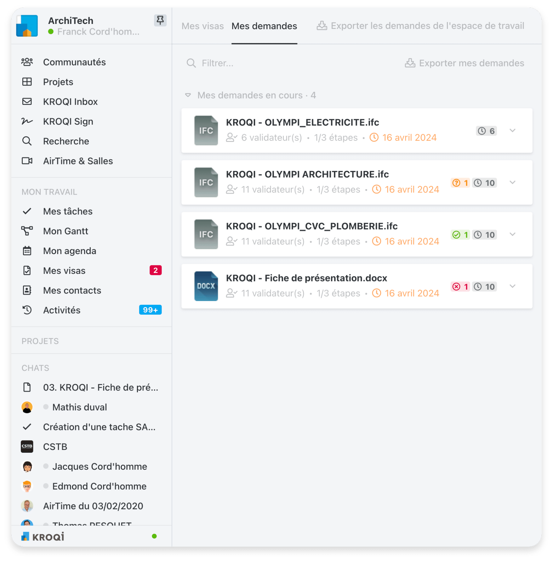Click red refused badge on Fiche de présentation
Viewport: 553px width, 562px height.
click(460, 287)
